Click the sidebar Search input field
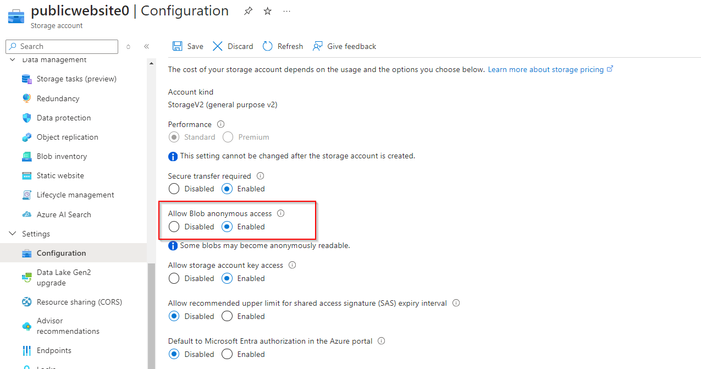 click(x=66, y=47)
